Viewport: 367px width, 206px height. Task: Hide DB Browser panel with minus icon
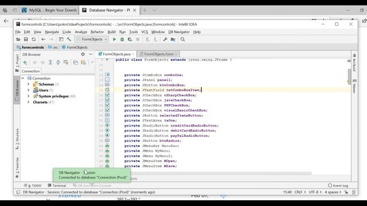(x=91, y=54)
